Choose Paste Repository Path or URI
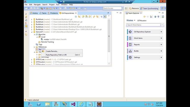The image size is (190, 107). (62, 55)
